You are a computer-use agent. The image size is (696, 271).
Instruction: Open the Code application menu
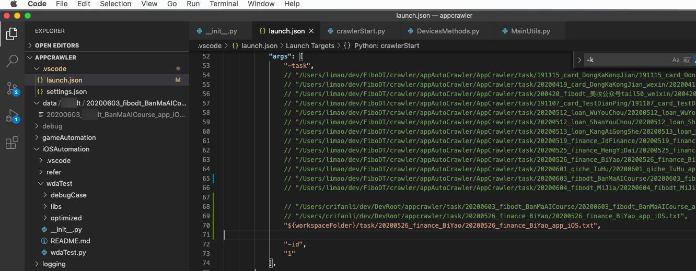(37, 4)
